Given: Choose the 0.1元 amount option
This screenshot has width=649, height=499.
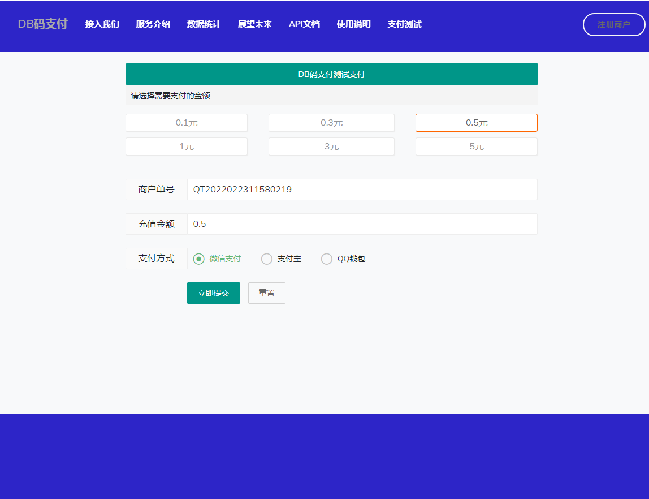Looking at the screenshot, I should 187,123.
